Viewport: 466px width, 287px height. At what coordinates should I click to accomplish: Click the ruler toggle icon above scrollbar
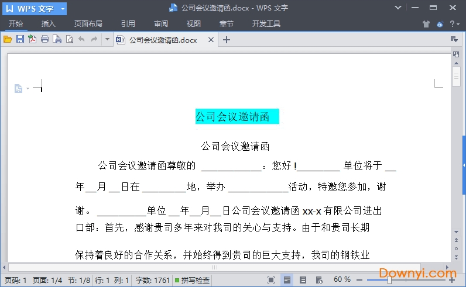456,54
